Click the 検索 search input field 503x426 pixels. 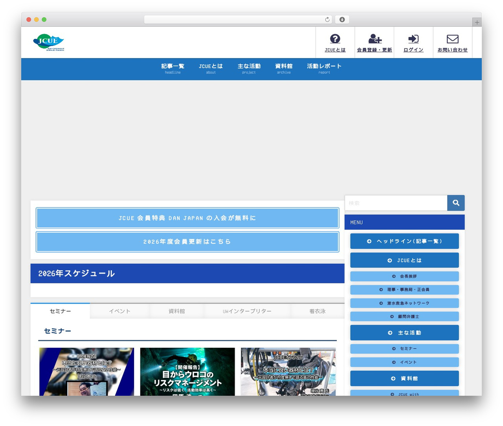pyautogui.click(x=396, y=203)
